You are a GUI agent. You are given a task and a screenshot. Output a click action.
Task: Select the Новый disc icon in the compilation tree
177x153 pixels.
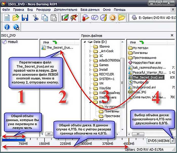5,42
